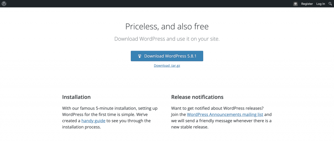
Task: Click the 'Want to get notified' paragraph
Action: tap(221, 118)
